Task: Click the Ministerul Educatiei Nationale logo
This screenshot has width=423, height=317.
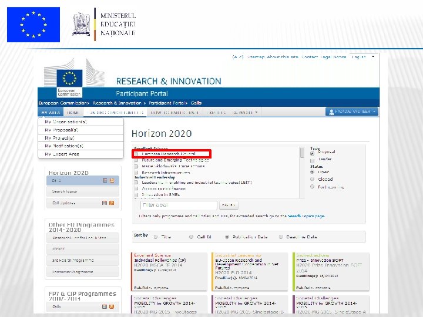Action: tap(104, 25)
